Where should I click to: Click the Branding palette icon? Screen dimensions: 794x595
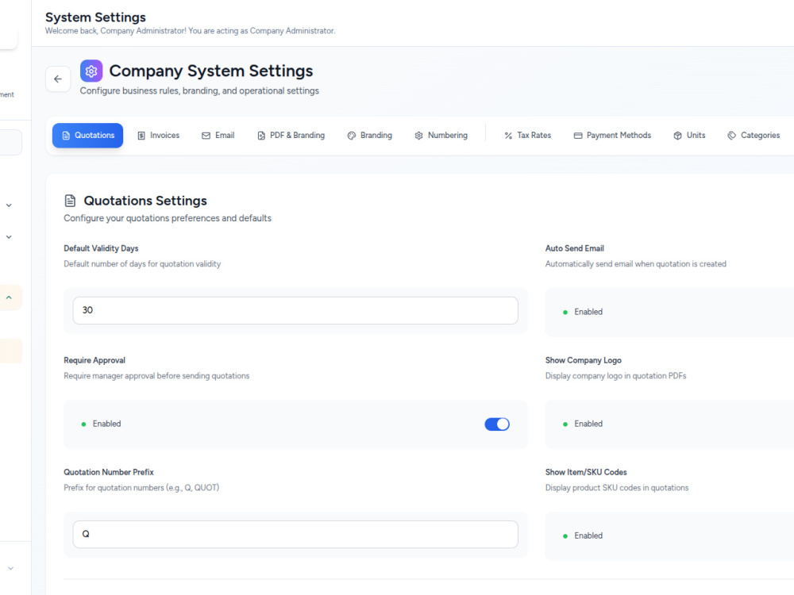point(352,136)
